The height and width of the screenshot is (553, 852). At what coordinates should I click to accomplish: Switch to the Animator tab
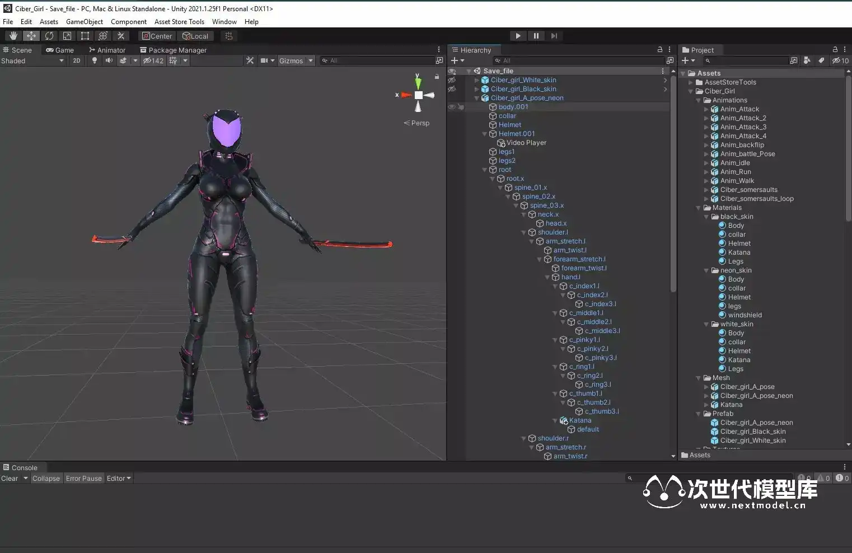click(x=107, y=50)
